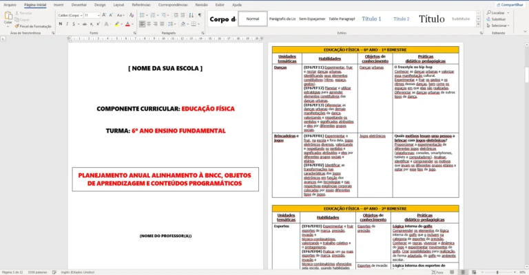This screenshot has width=529, height=275.
Task: Justify the paragraph text
Action: pyautogui.click(x=162, y=24)
